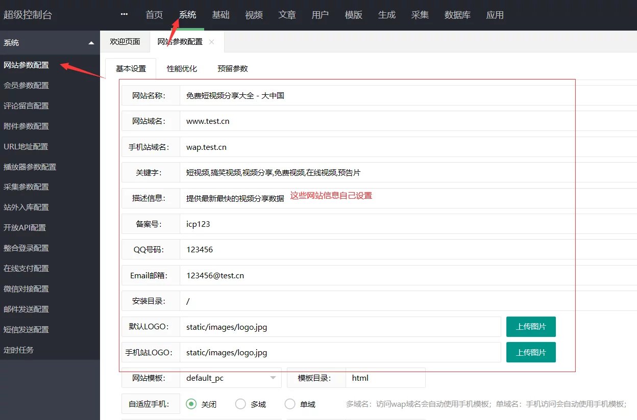Click the 关键字 input field
The height and width of the screenshot is (420, 637).
click(408, 172)
